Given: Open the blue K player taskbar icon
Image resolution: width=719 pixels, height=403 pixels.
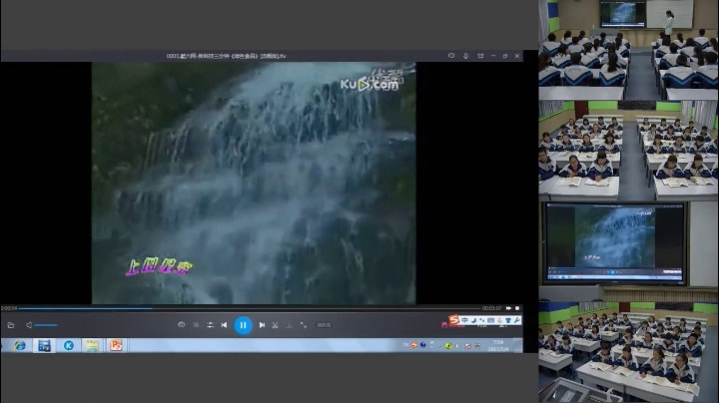Looking at the screenshot, I should (68, 345).
